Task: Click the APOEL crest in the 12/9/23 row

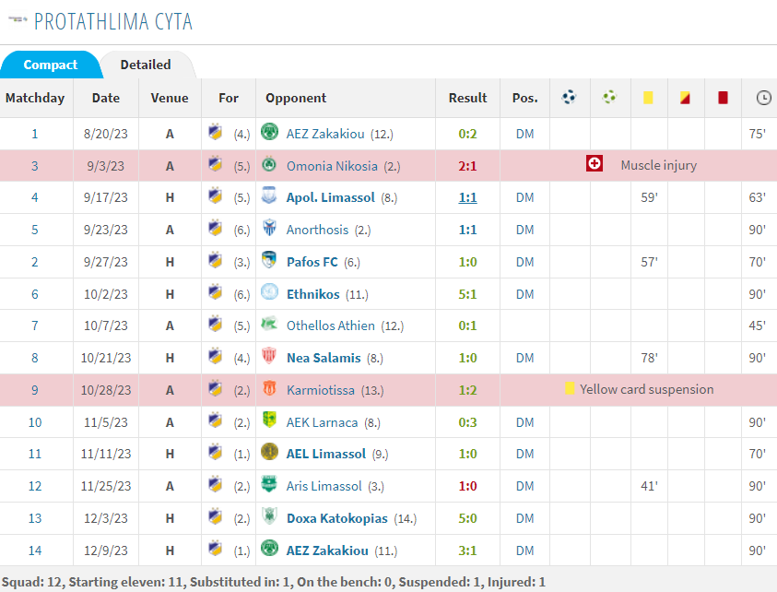Action: pyautogui.click(x=215, y=549)
